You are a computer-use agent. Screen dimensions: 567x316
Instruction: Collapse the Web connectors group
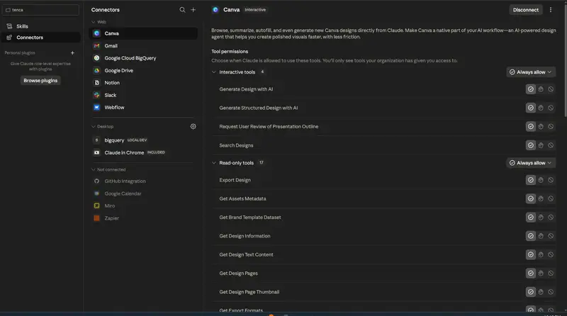click(94, 22)
